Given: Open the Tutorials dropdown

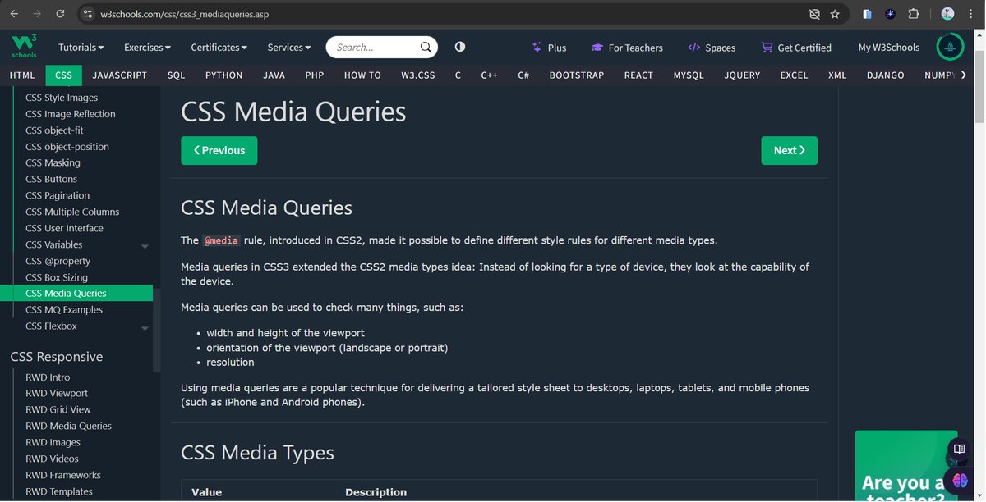Looking at the screenshot, I should tap(80, 47).
